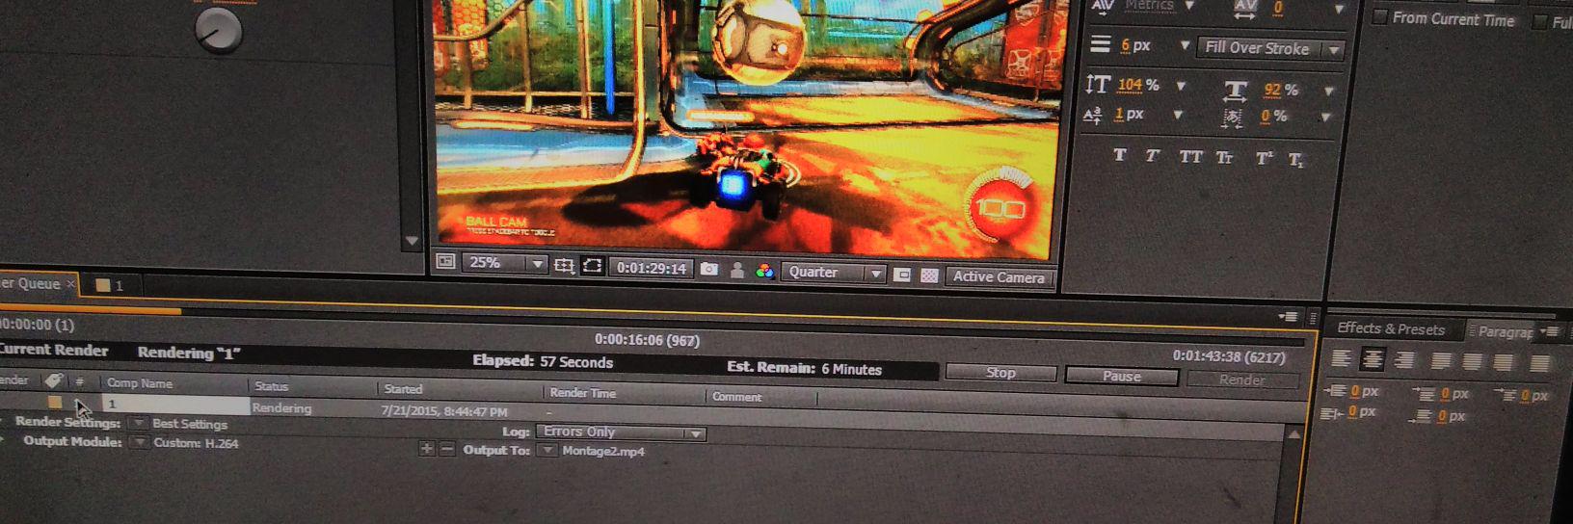Click the stroke width icon
The image size is (1573, 524).
click(1100, 43)
